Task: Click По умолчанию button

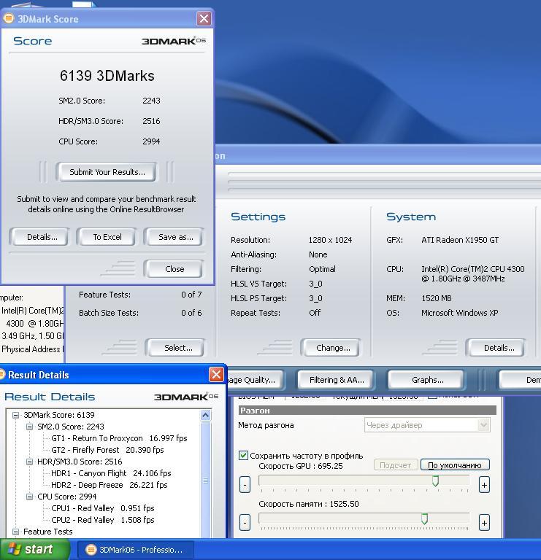Action: (454, 465)
